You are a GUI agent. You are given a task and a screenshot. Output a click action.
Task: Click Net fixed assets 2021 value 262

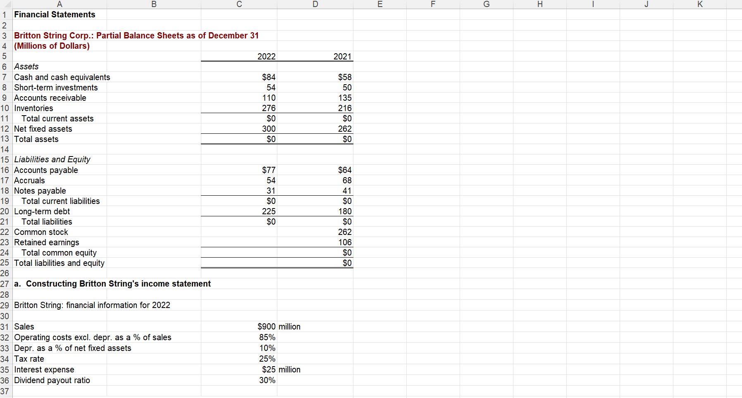[x=345, y=129]
